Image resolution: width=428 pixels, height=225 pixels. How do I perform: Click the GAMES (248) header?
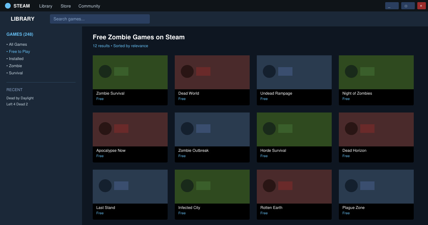(20, 34)
